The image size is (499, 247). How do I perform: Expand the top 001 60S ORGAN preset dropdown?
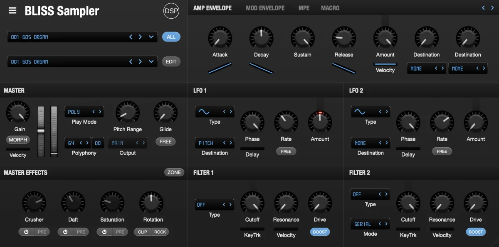point(151,37)
